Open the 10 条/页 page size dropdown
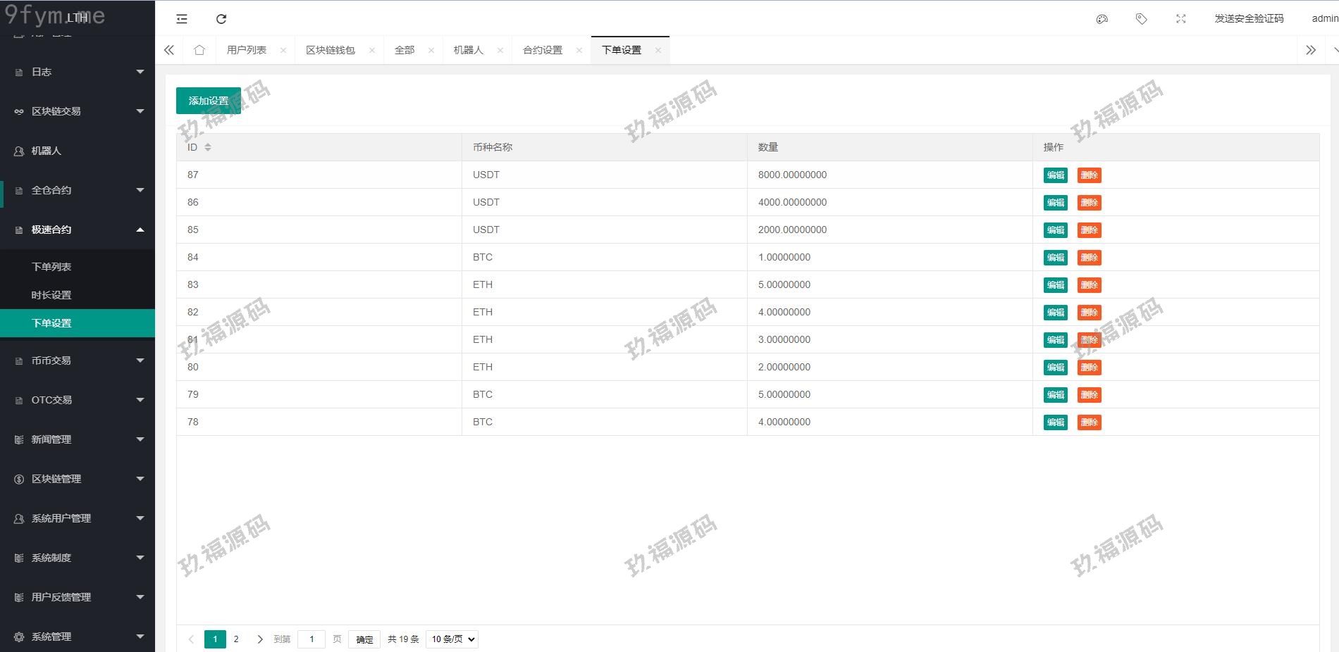This screenshot has height=652, width=1339. pyautogui.click(x=452, y=639)
